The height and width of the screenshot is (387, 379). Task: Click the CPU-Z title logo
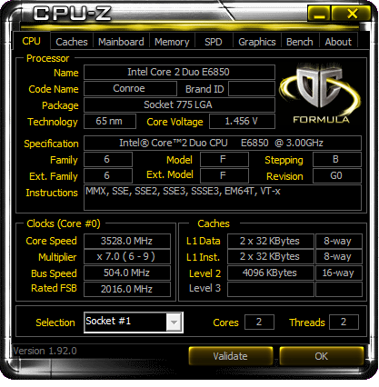coord(72,14)
